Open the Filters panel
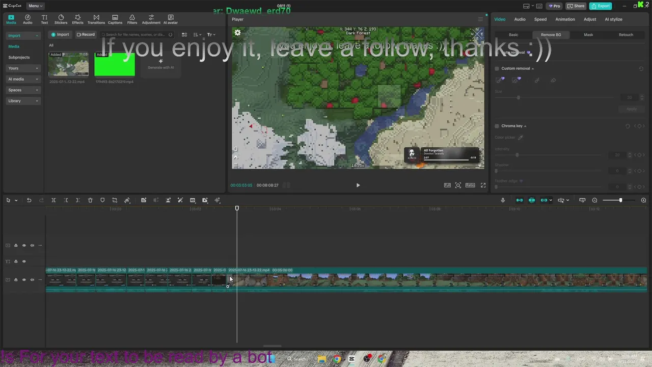 [132, 19]
